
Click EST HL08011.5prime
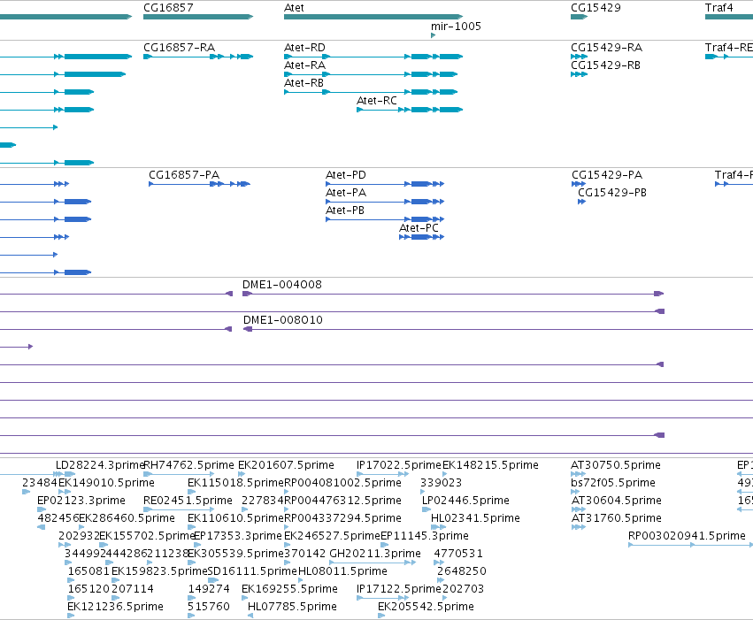click(342, 571)
